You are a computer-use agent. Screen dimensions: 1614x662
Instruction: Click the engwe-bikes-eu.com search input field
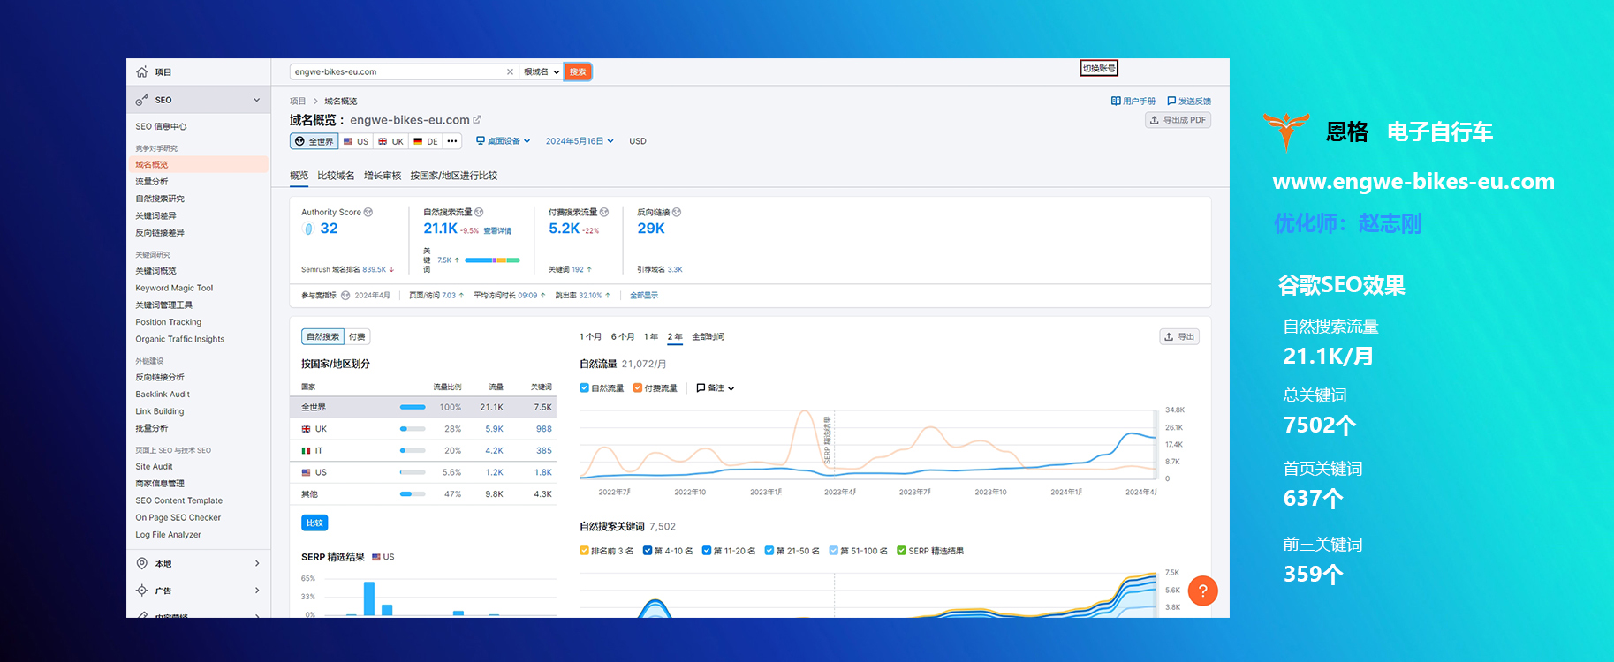click(x=398, y=72)
